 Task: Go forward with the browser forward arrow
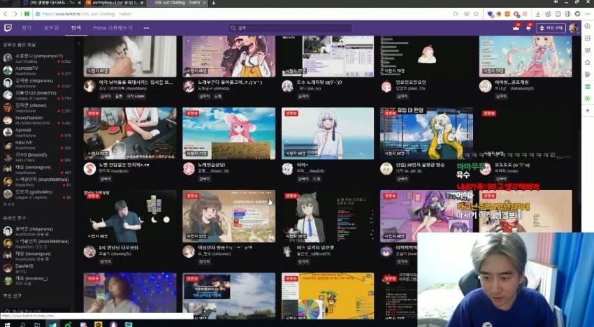tap(15, 14)
